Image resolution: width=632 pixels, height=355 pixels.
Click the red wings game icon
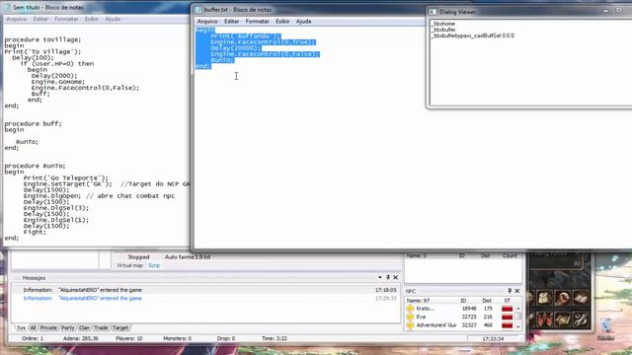[x=544, y=319]
